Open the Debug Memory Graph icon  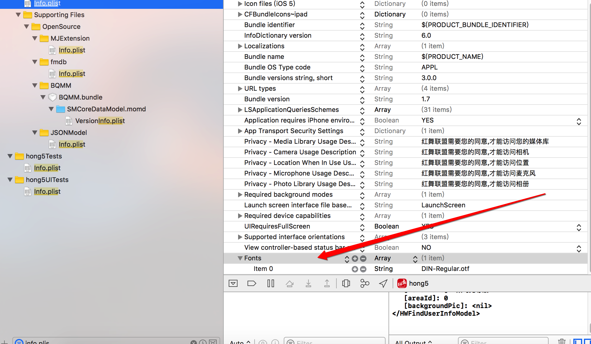click(x=365, y=283)
